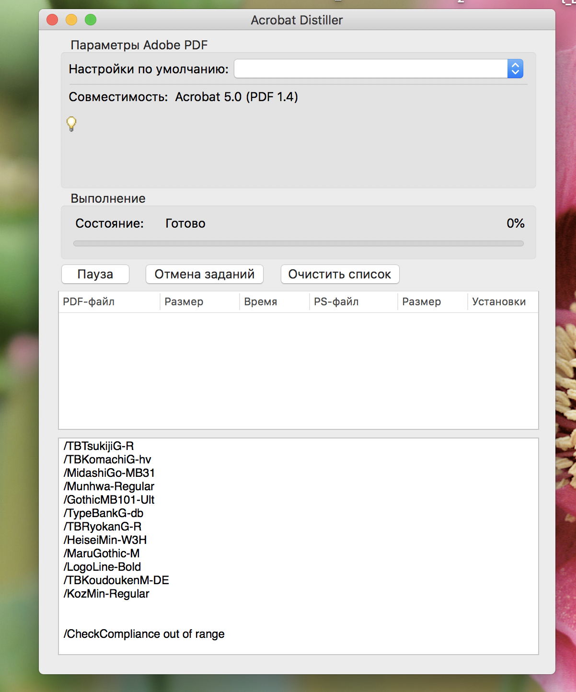
Task: Select the /Munhwa-Regular log line
Action: (x=109, y=486)
